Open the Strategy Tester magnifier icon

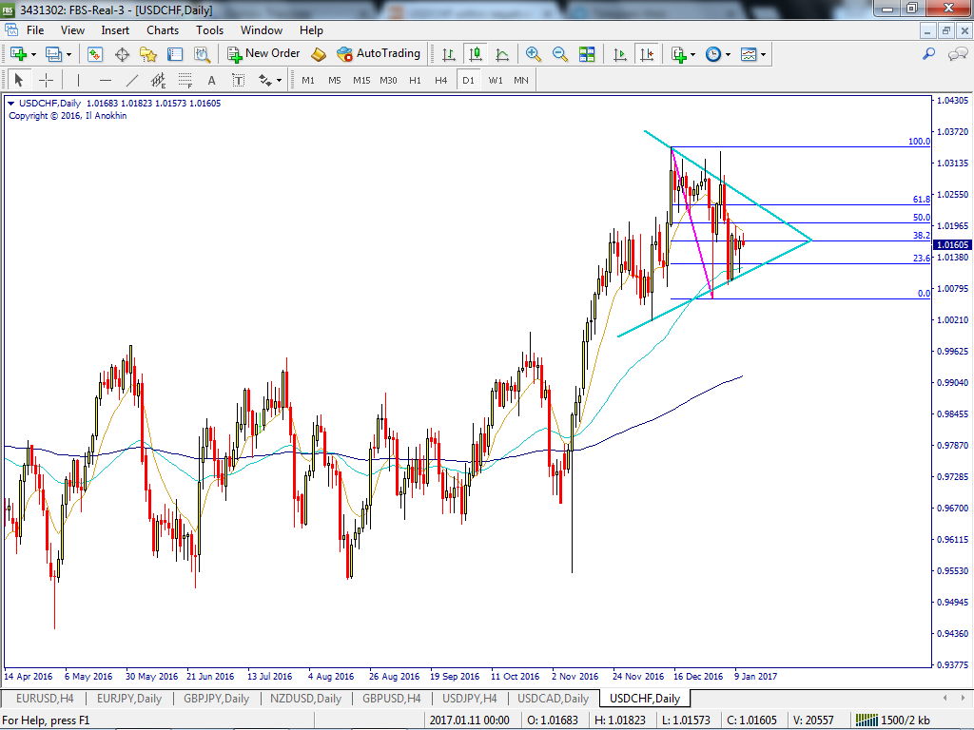202,54
